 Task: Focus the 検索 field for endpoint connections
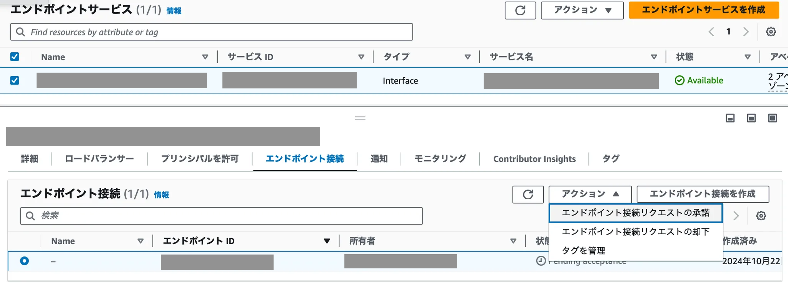click(221, 216)
